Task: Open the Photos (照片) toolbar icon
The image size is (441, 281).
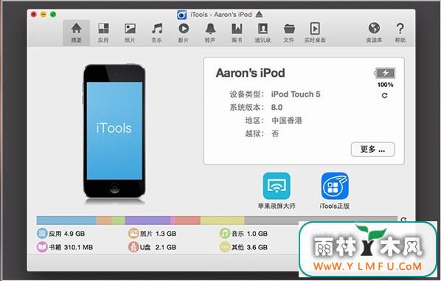Action: point(130,32)
